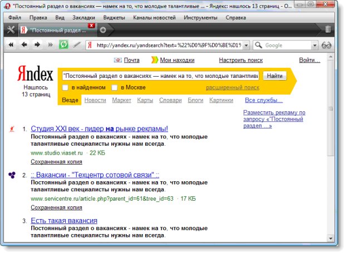Viewport: 345px width, 253px height.
Task: Open the Opera panels wrench icon
Action: [11, 29]
